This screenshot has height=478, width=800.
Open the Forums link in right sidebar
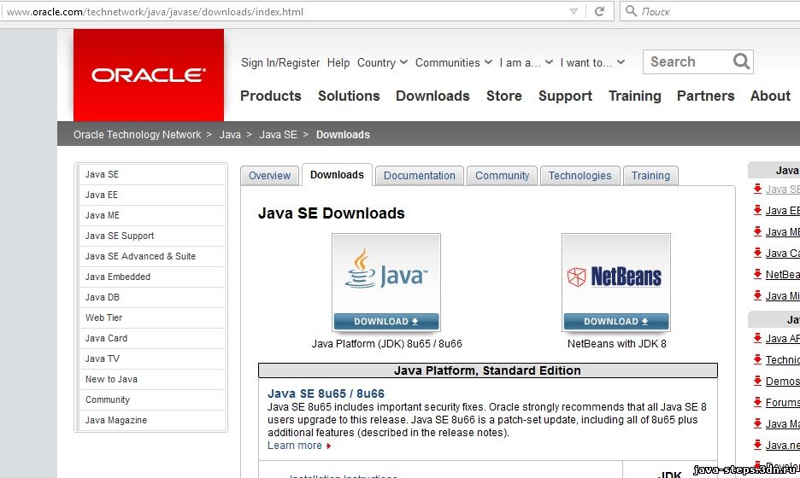[783, 403]
